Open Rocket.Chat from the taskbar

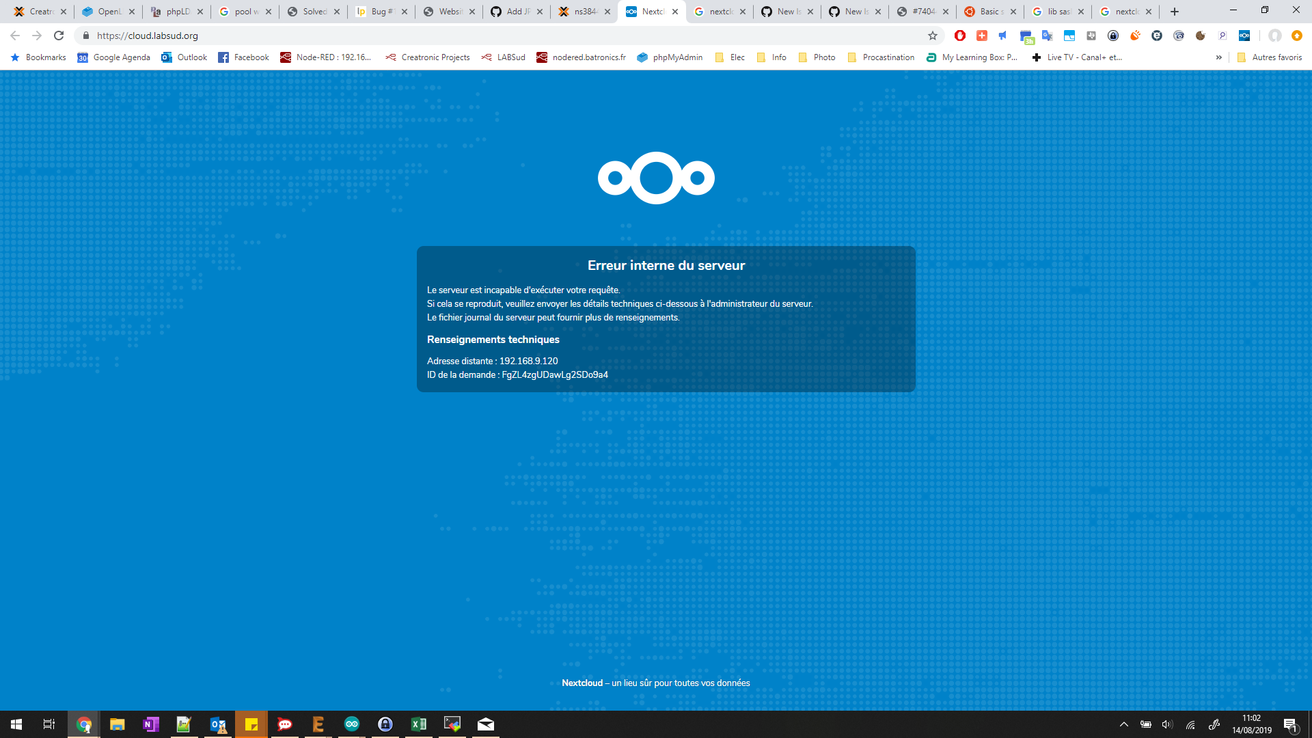(x=285, y=724)
